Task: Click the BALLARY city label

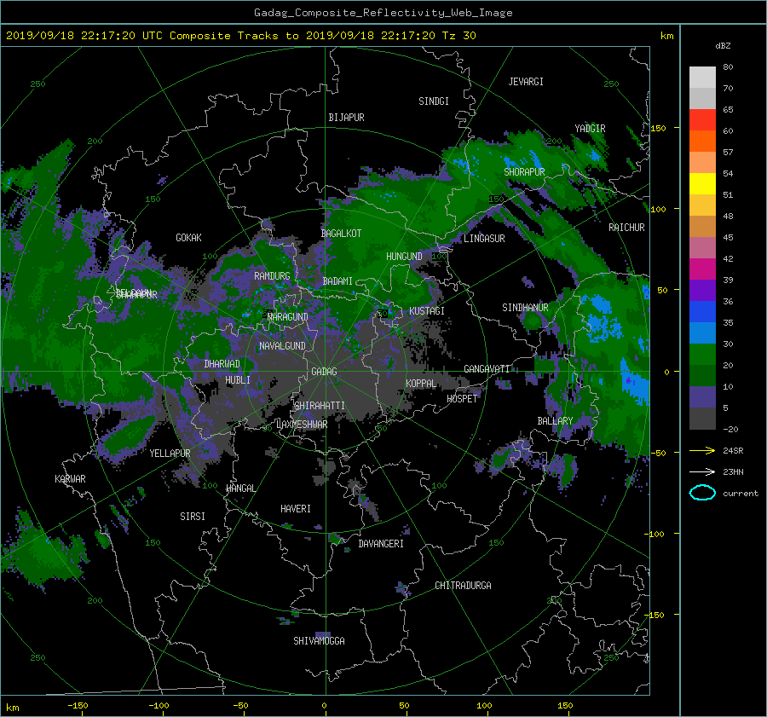Action: [555, 421]
